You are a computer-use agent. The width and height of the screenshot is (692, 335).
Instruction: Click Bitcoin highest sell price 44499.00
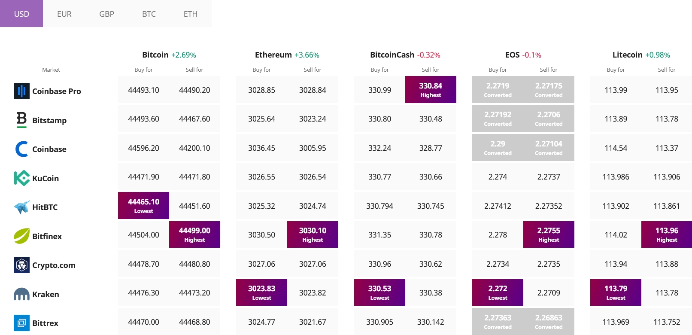194,234
